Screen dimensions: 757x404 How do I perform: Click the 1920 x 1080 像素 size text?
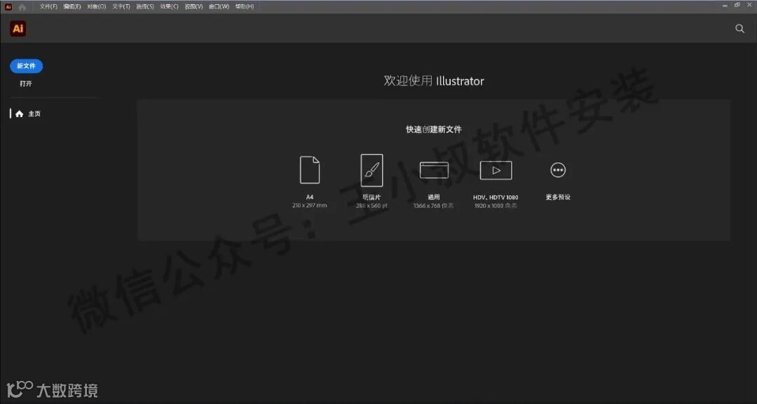tap(496, 205)
